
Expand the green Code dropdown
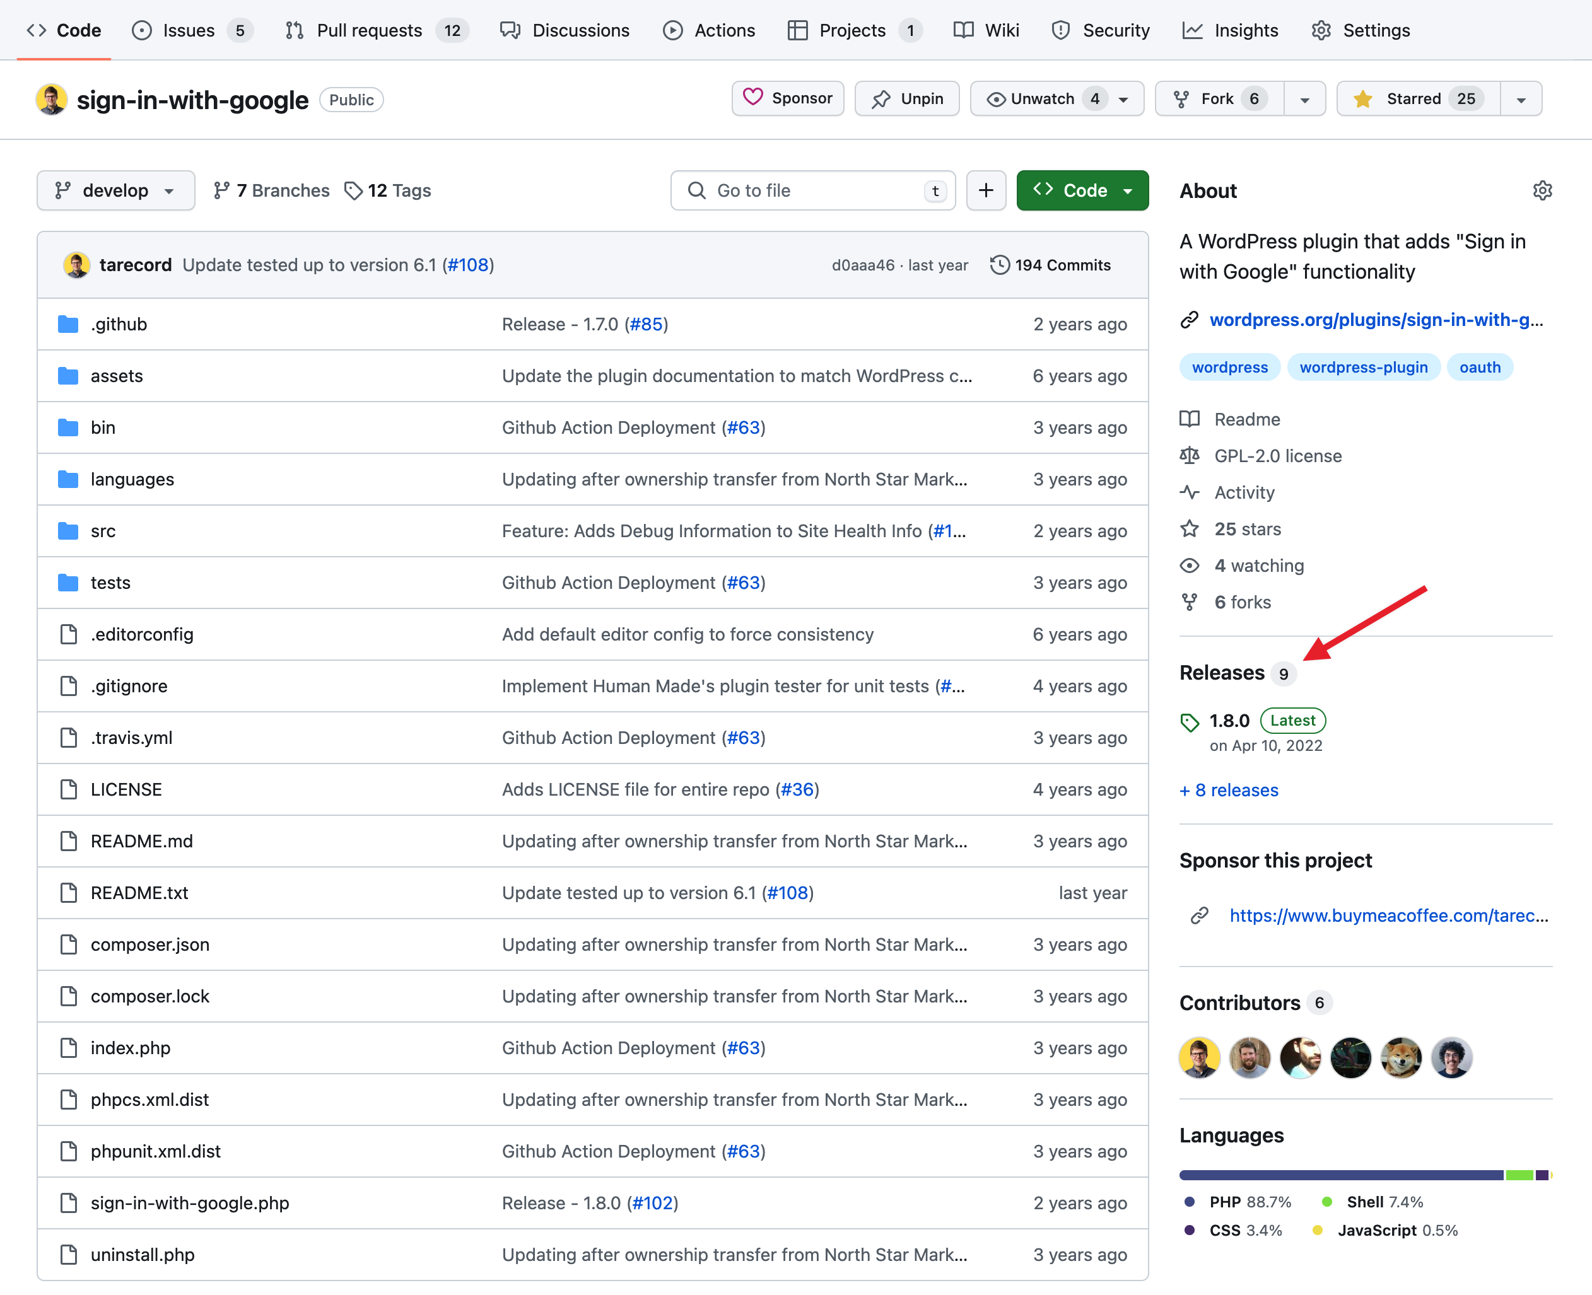(x=1082, y=191)
